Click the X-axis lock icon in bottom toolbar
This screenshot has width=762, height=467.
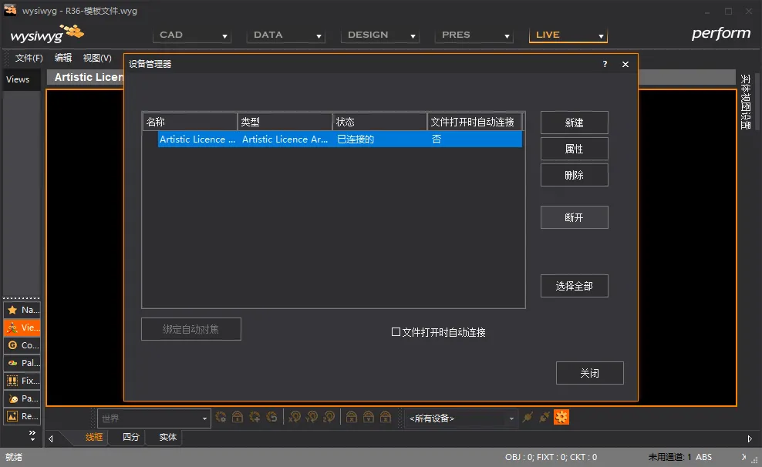pos(352,417)
